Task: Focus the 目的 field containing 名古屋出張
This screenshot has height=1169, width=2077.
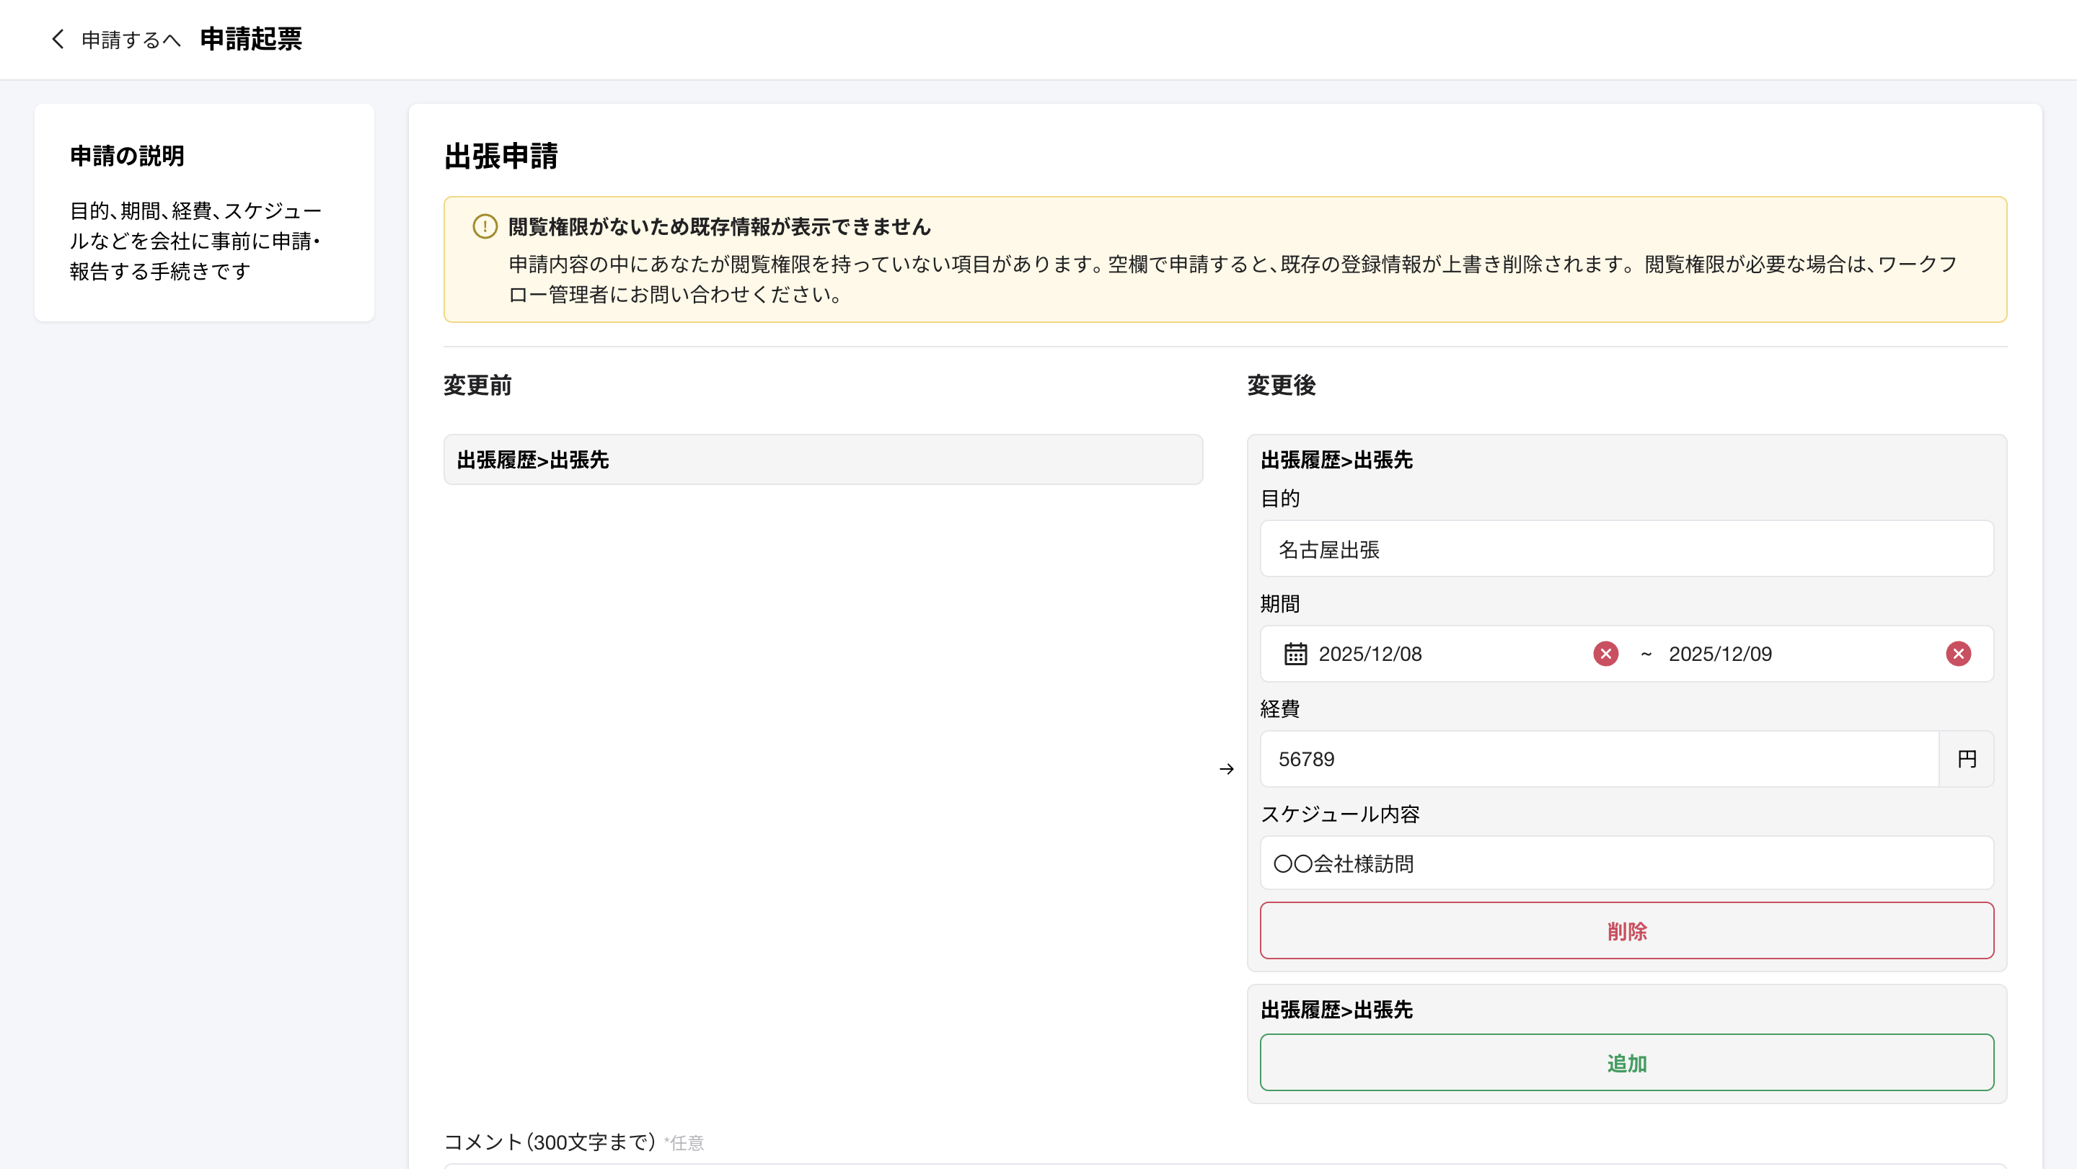Action: click(1626, 548)
